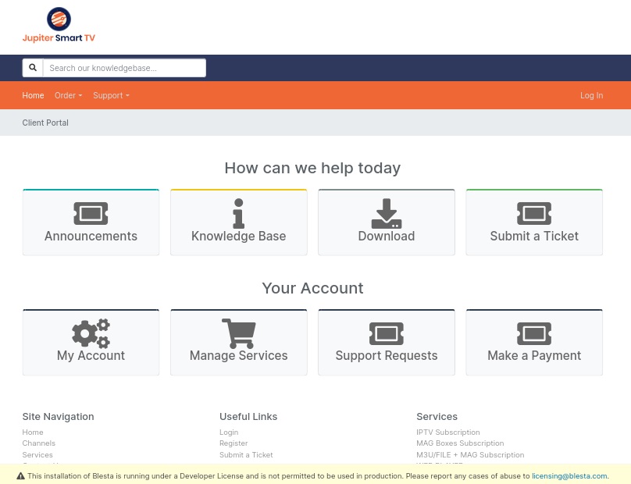Open the IPTV Subscription service link
Viewport: 631px width, 484px height.
pyautogui.click(x=447, y=432)
